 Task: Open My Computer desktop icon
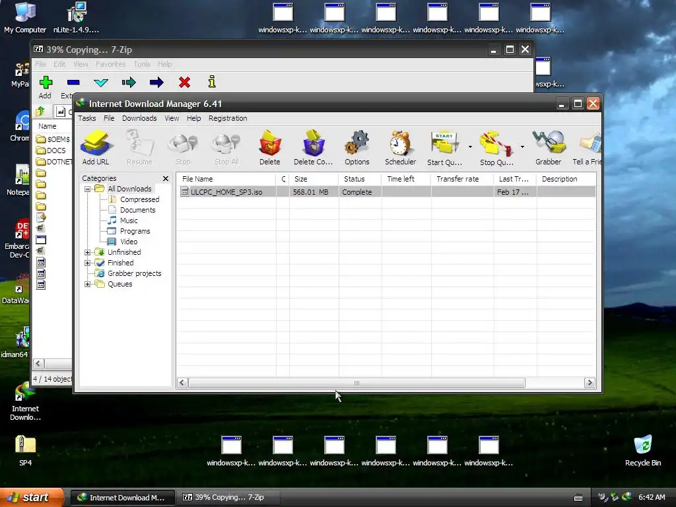tap(25, 18)
